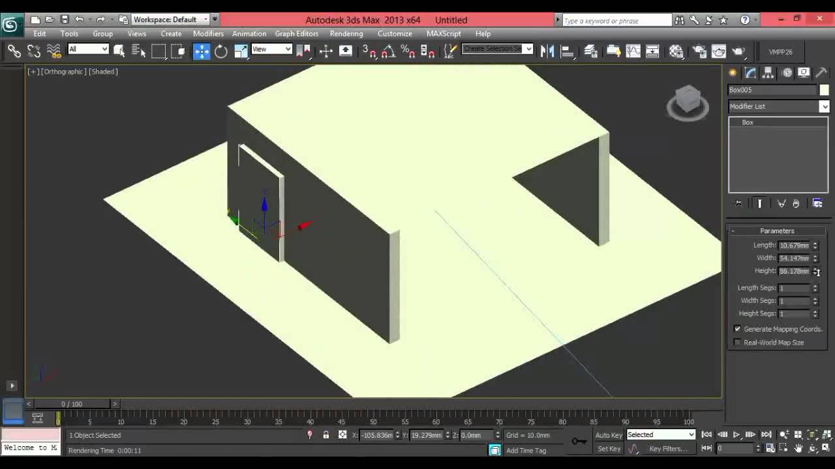Open the Reference Coordinate System View dropdown

click(x=271, y=49)
